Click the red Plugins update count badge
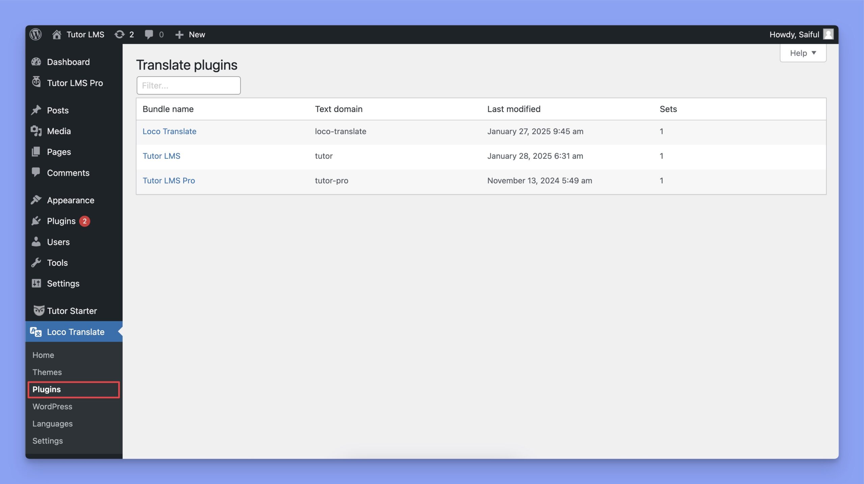This screenshot has height=484, width=864. (x=85, y=221)
